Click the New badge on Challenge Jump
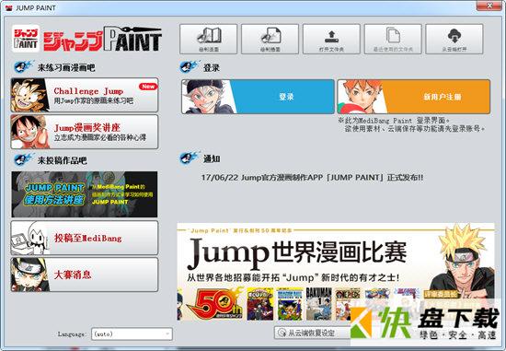This screenshot has height=351, width=506. coord(148,87)
